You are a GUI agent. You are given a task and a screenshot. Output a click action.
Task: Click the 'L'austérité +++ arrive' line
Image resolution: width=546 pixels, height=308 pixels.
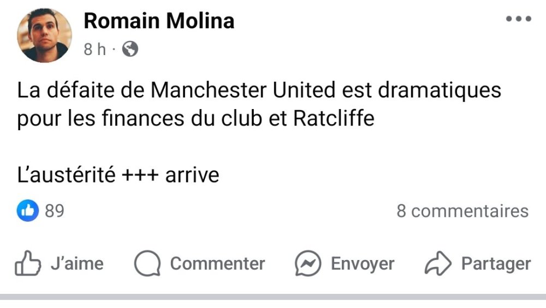point(118,175)
